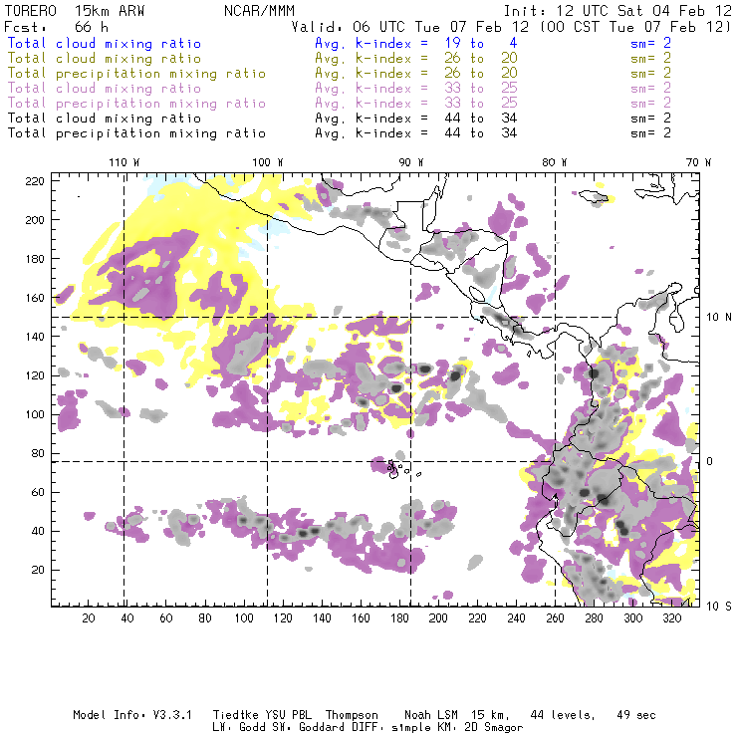The image size is (737, 737).
Task: Click the 'Noah LSM' footer text
Action: click(431, 715)
